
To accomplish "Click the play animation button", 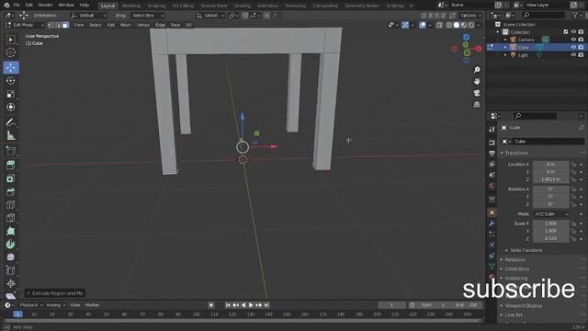I will pos(251,305).
